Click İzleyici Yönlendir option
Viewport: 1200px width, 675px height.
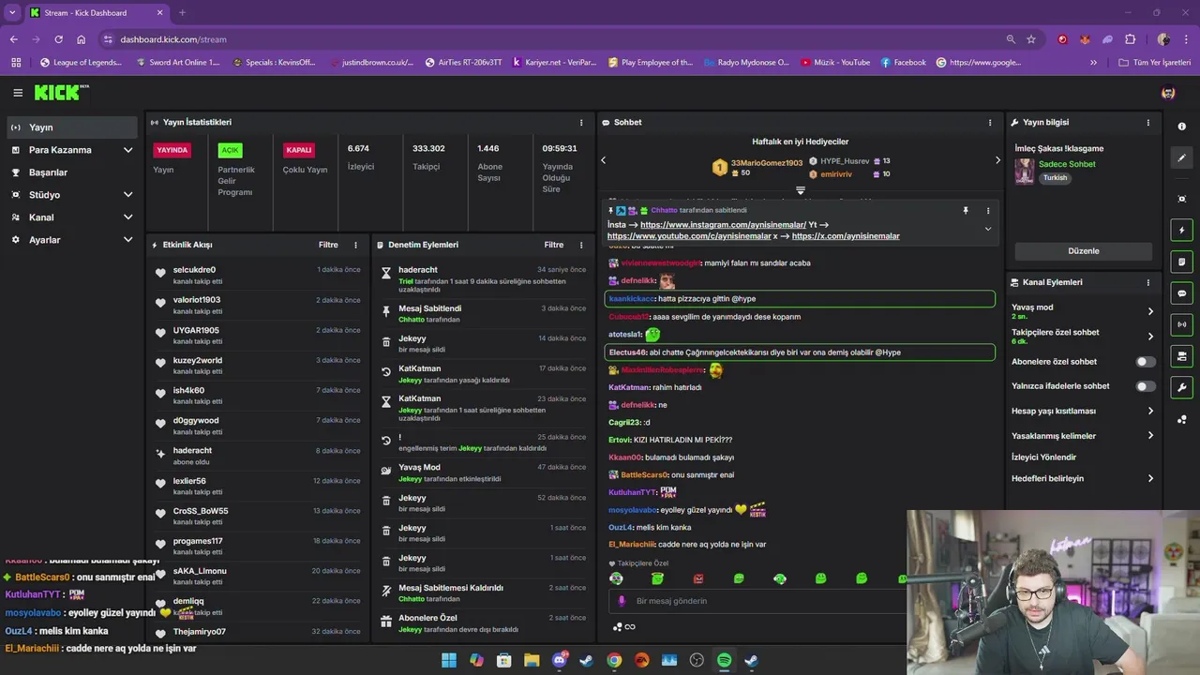click(1043, 457)
